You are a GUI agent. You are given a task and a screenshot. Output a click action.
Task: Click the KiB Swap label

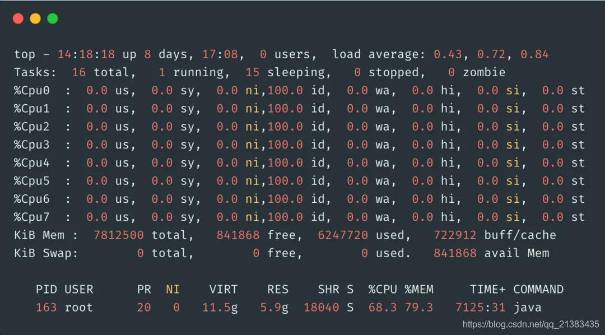pyautogui.click(x=46, y=253)
